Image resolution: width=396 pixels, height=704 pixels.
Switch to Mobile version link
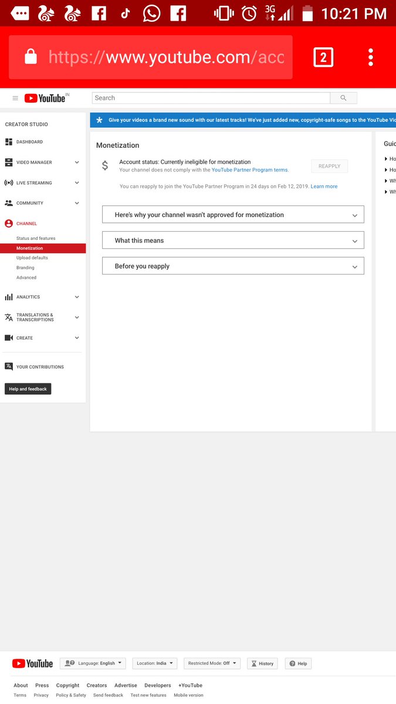point(188,695)
